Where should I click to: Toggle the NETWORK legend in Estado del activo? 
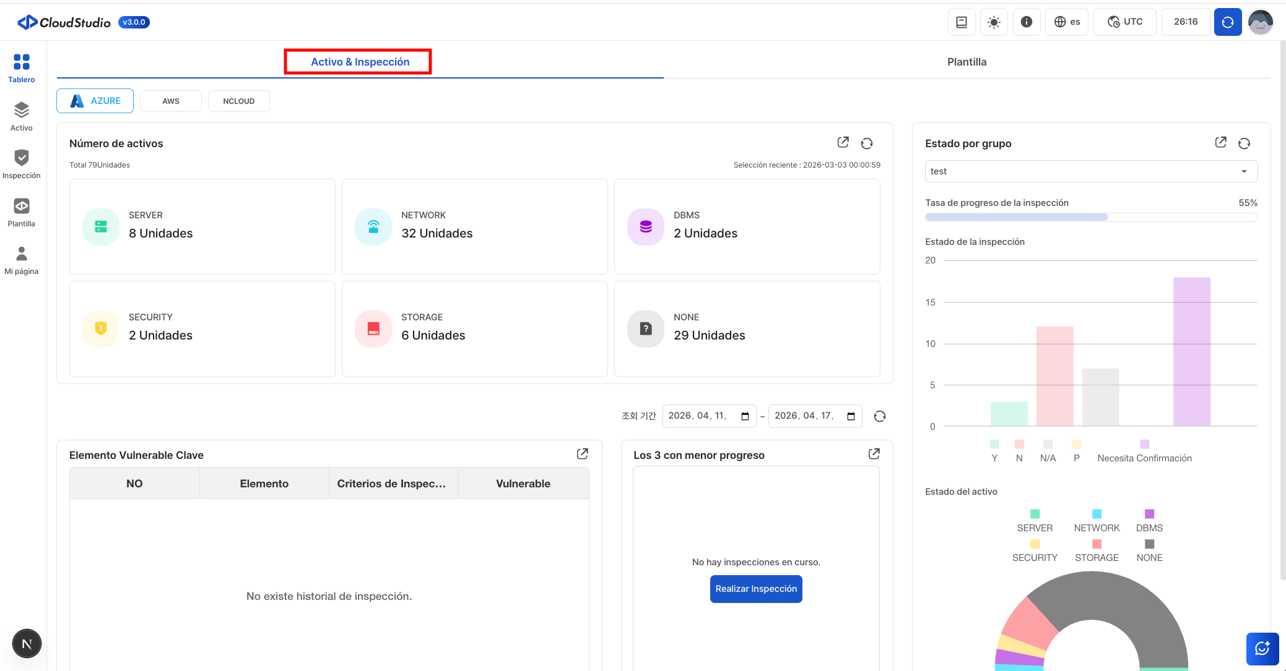[x=1097, y=521]
